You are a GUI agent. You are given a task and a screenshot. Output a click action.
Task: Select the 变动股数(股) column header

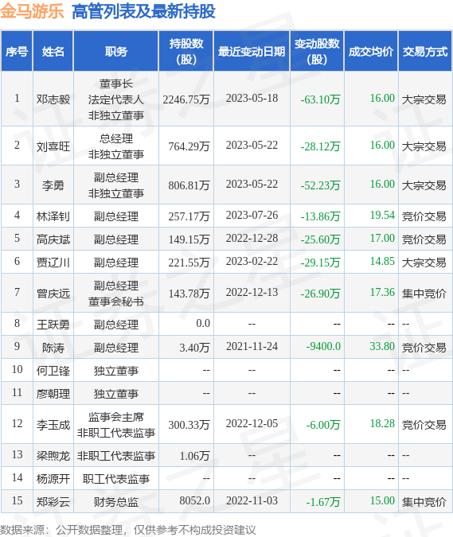317,52
